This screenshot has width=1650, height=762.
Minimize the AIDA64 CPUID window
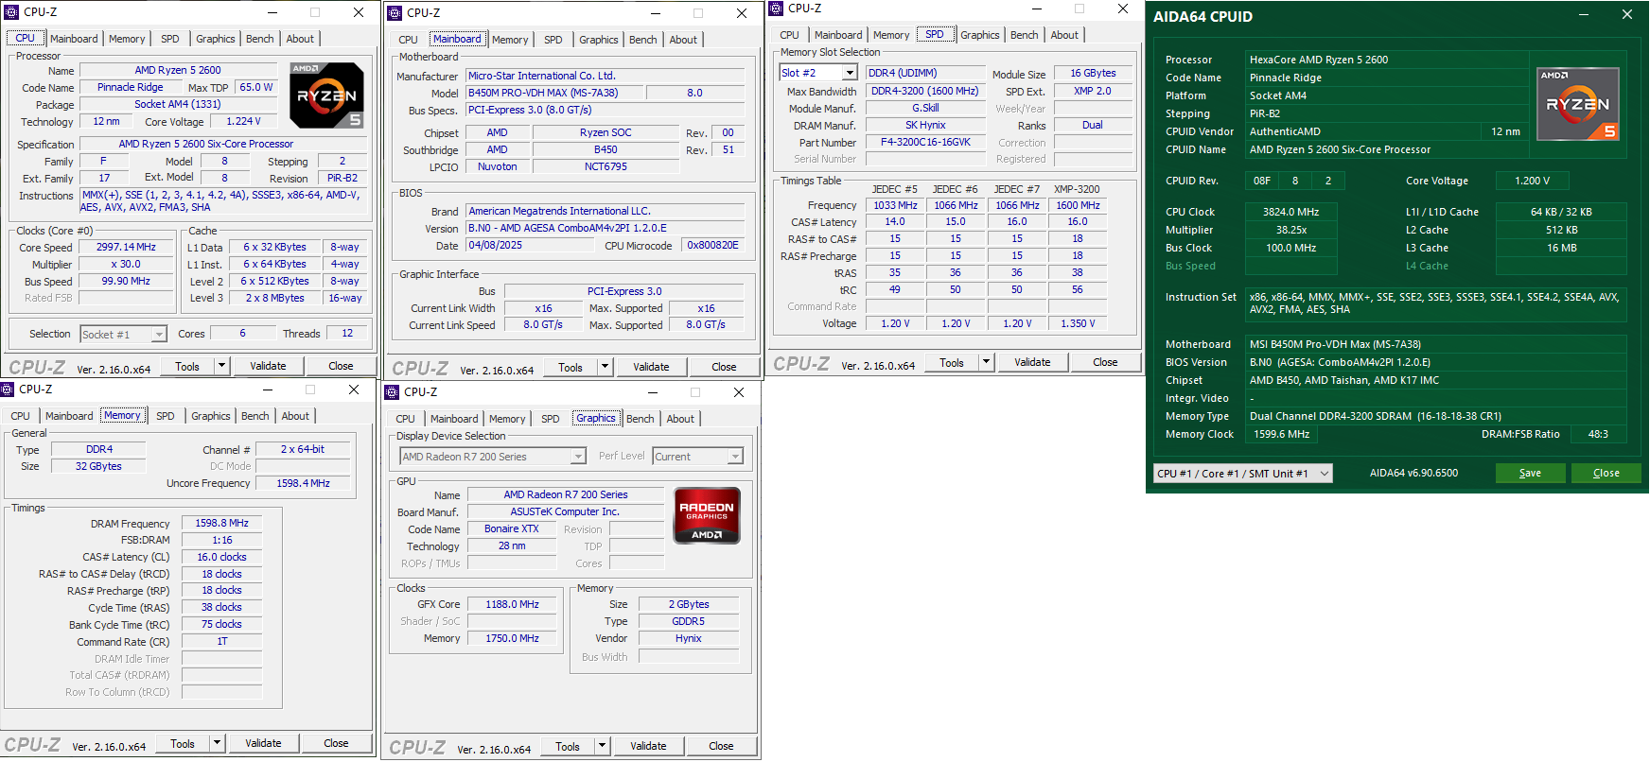pyautogui.click(x=1585, y=15)
